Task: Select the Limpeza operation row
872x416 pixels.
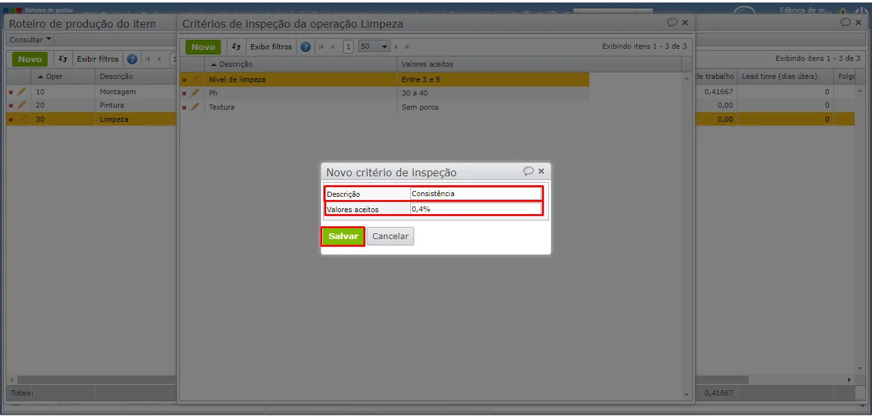Action: pyautogui.click(x=91, y=119)
